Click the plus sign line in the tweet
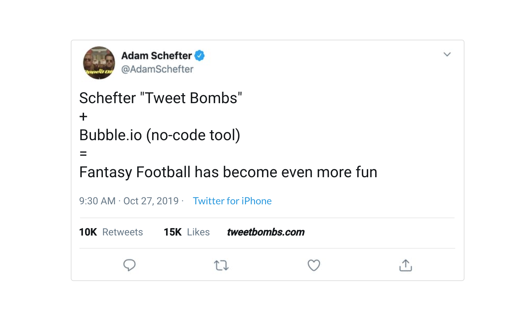524x324 pixels. pos(83,117)
